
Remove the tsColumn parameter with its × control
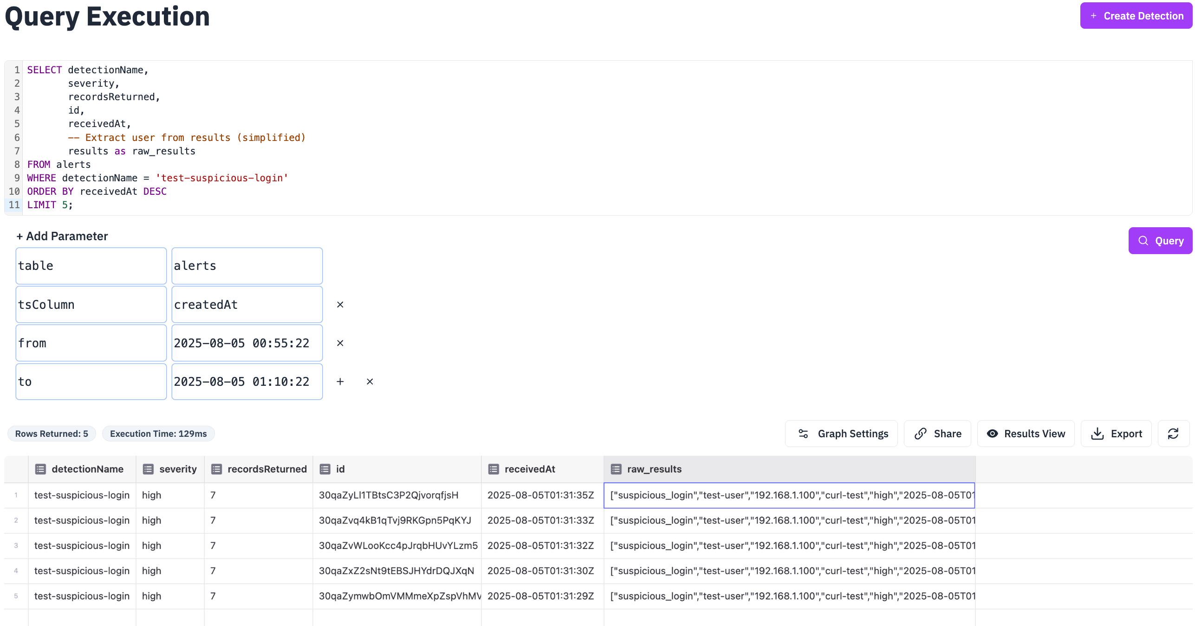tap(340, 305)
